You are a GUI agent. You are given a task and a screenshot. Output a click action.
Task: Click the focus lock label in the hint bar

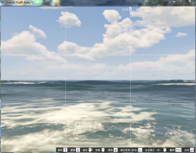(x=129, y=150)
